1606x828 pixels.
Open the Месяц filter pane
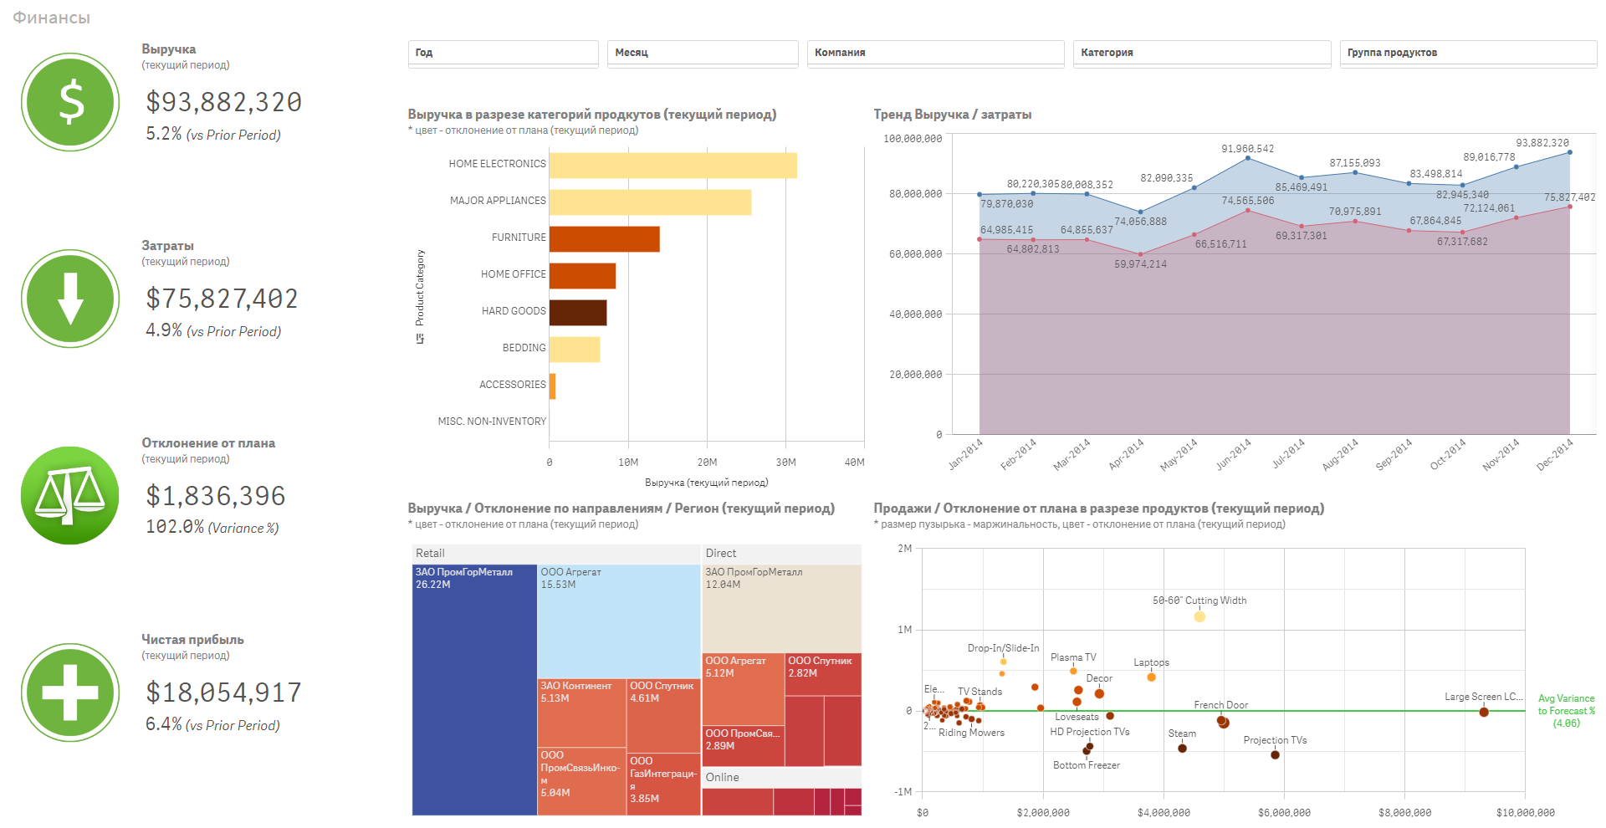(x=703, y=53)
